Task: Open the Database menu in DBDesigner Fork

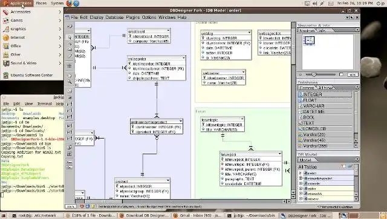Action: [114, 18]
